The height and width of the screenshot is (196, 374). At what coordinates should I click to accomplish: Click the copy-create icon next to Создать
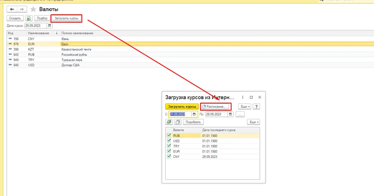[28, 18]
